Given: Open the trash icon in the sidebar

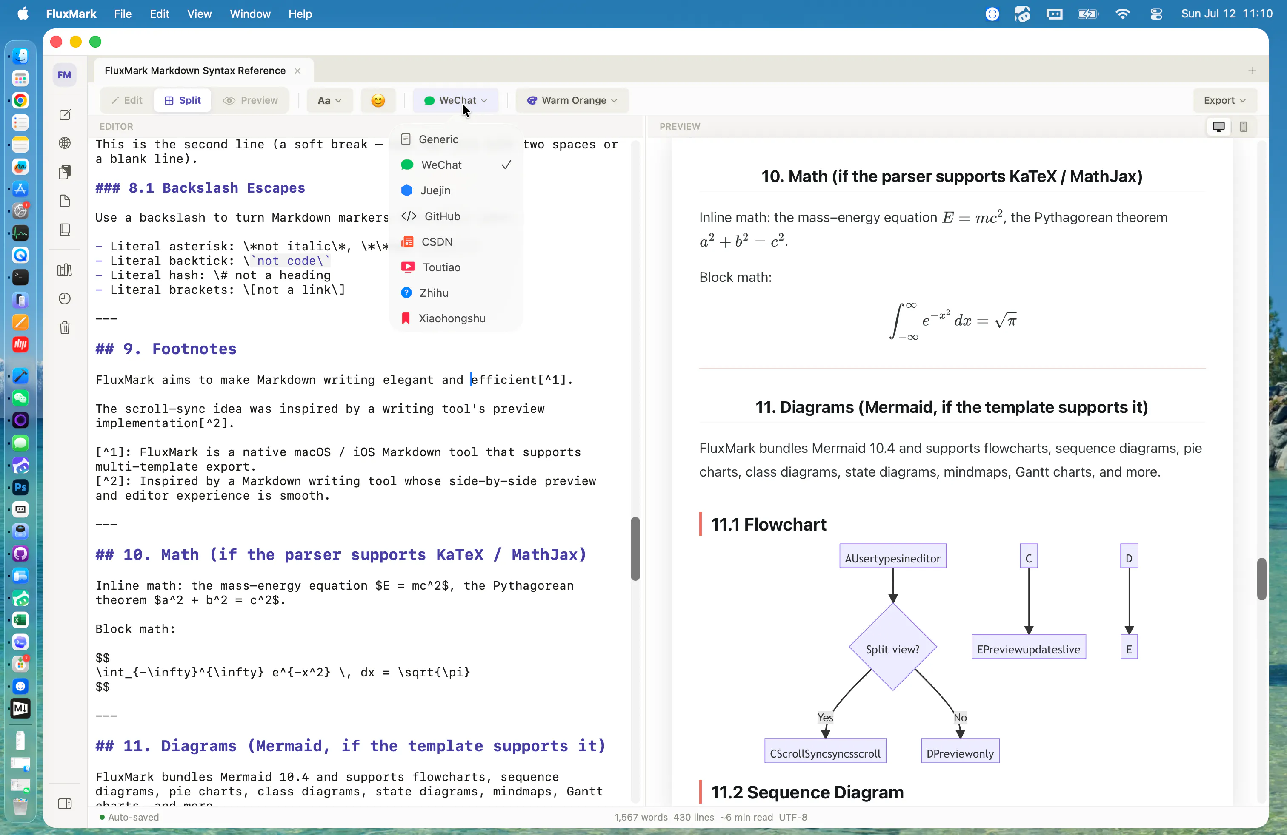Looking at the screenshot, I should pyautogui.click(x=64, y=328).
